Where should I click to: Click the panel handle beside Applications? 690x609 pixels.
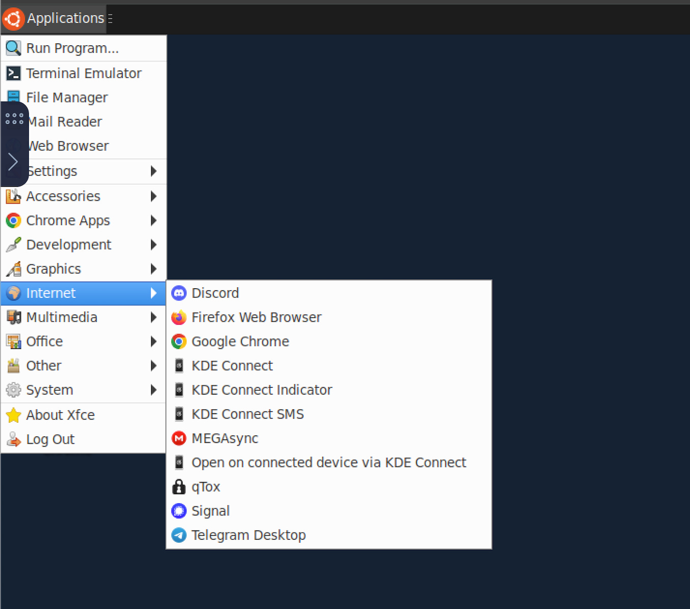coord(110,19)
